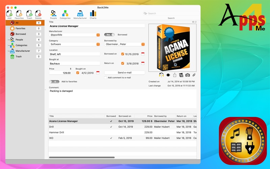
Task: Click the Favorites toolbar icon
Action: [19, 14]
